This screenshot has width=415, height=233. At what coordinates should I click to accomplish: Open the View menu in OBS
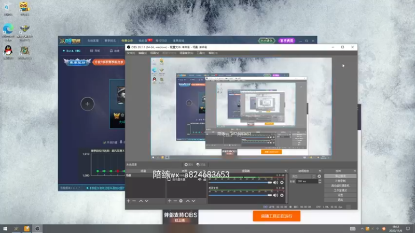155,53
